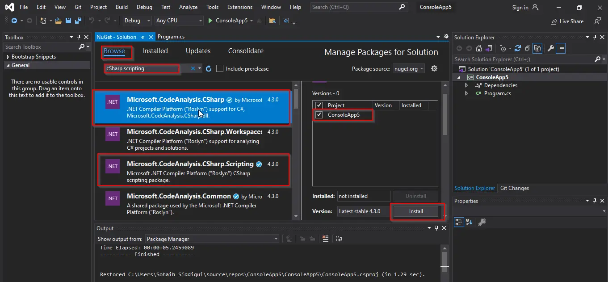
Task: Toggle Include prerelease checkbox
Action: [x=220, y=68]
